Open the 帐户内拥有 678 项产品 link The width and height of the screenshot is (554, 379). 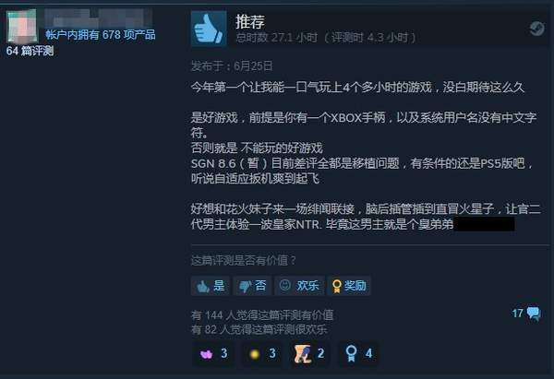101,35
